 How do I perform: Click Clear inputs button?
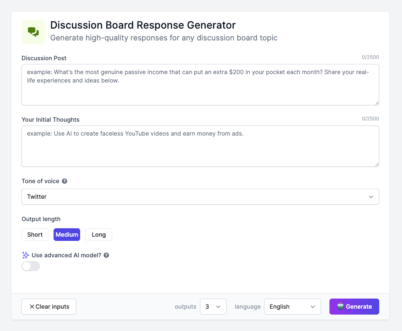point(49,307)
